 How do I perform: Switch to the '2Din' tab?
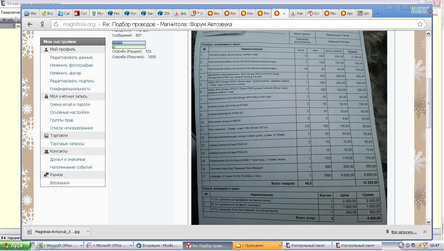pyautogui.click(x=164, y=13)
